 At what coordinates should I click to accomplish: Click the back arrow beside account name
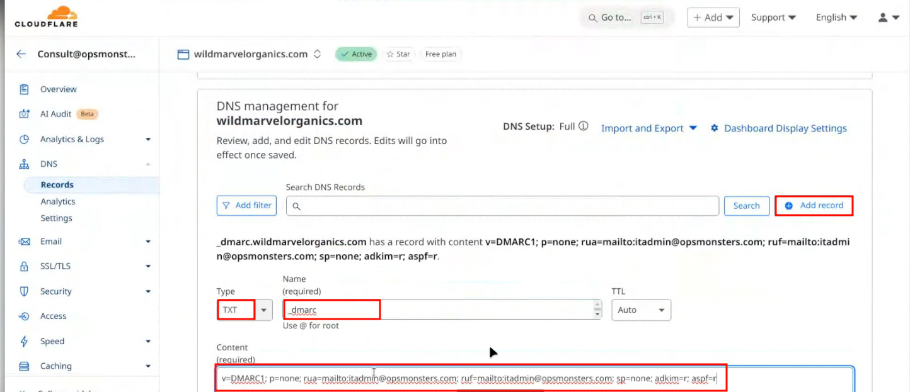click(21, 54)
